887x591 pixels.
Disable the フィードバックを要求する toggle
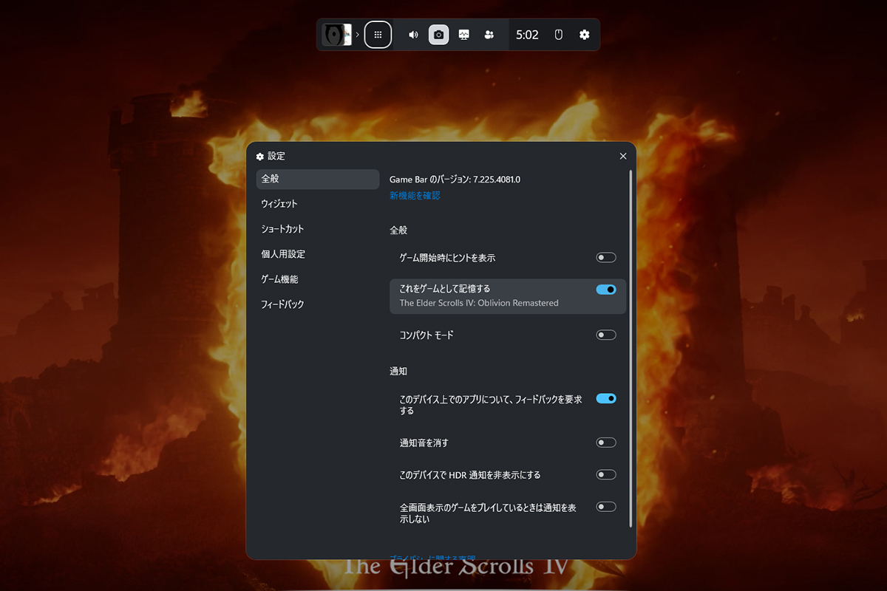pyautogui.click(x=606, y=398)
